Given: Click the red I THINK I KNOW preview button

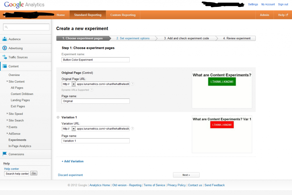Looking at the screenshot, I should point(222,125).
